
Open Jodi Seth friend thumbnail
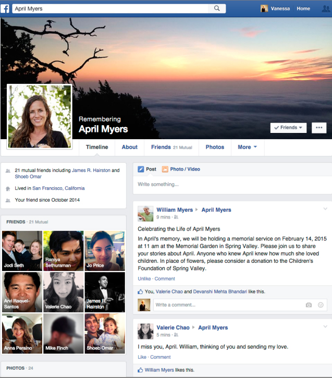click(x=22, y=251)
